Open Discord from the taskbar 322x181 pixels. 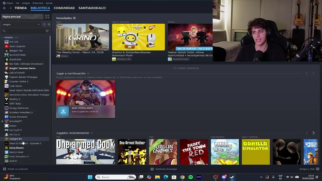(x=224, y=177)
